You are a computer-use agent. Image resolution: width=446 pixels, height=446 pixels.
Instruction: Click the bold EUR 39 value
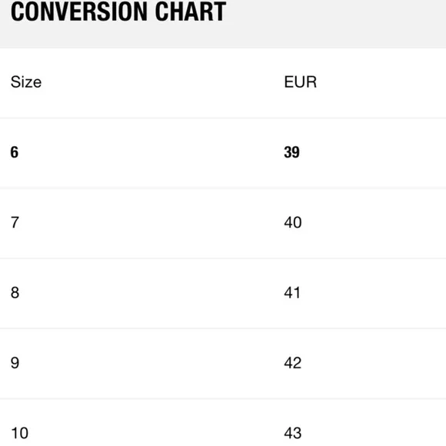tap(291, 152)
